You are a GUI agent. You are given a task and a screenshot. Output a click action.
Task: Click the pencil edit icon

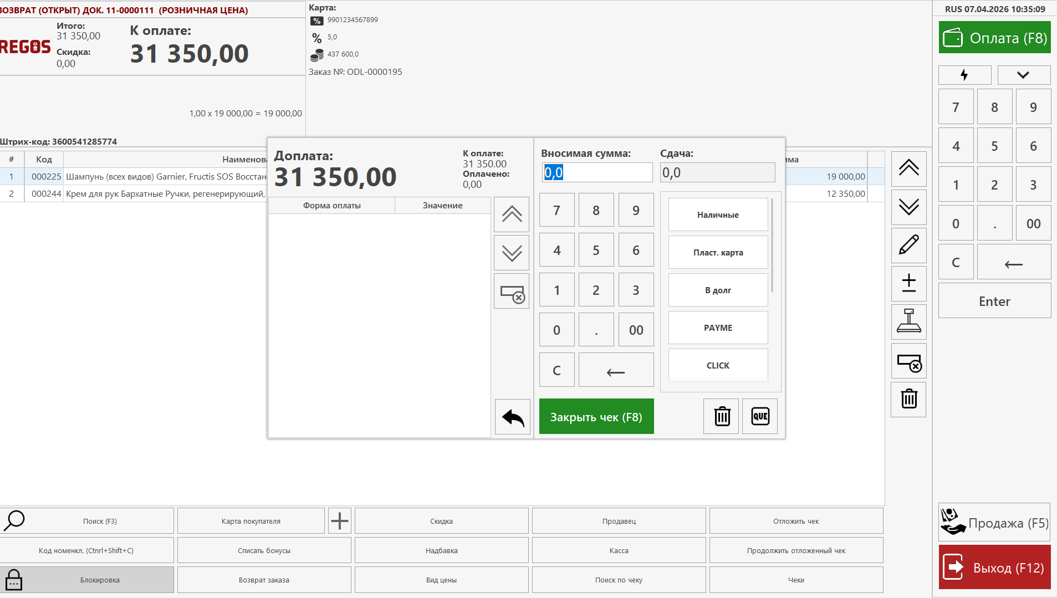click(x=908, y=245)
